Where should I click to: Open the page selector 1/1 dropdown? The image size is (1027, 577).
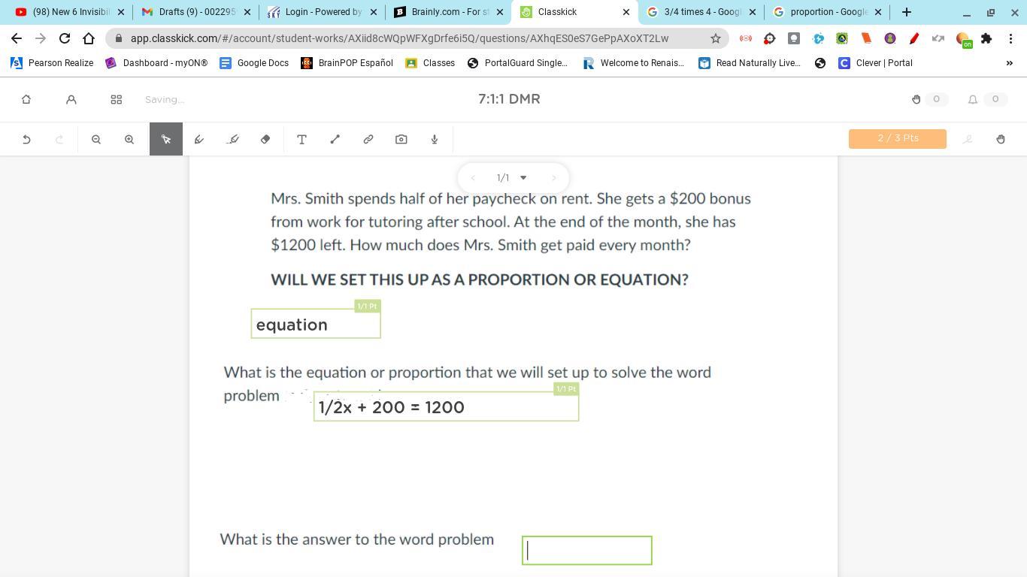(513, 178)
